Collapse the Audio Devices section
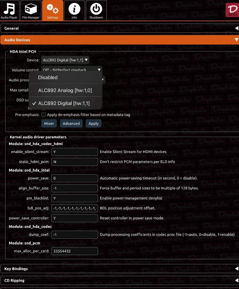This screenshot has height=289, width=239. pyautogui.click(x=119, y=40)
